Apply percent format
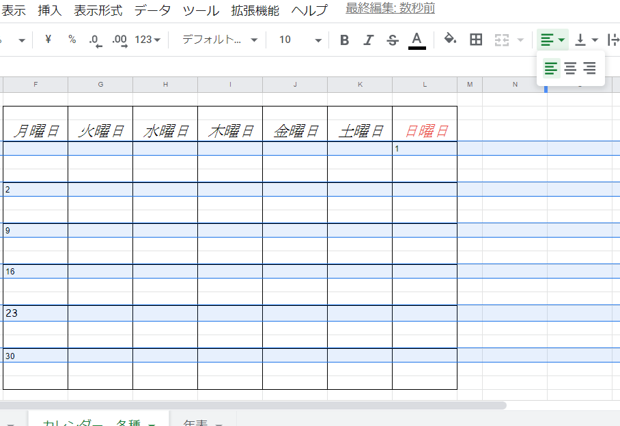 point(72,40)
